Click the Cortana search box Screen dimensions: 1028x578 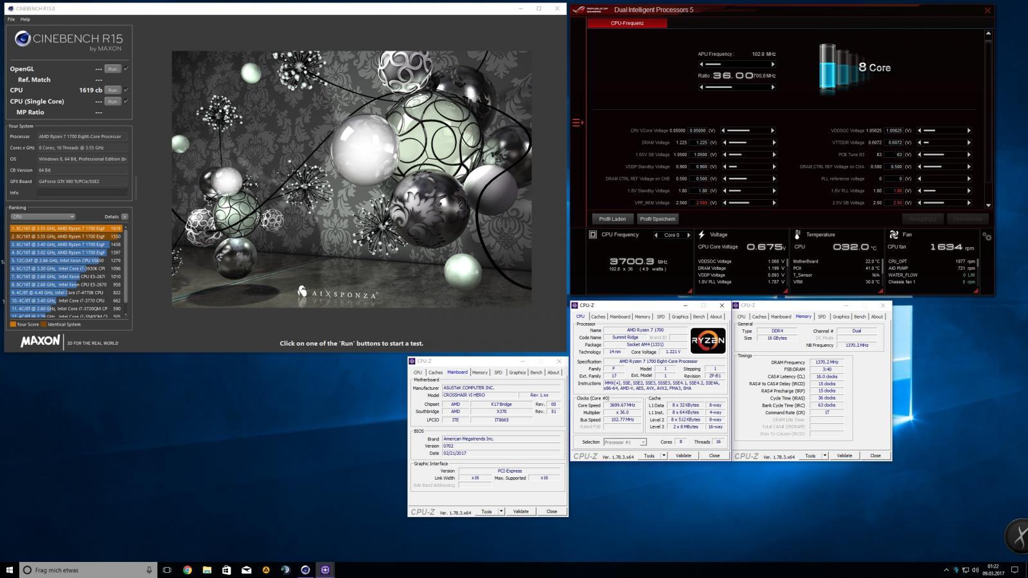click(88, 570)
